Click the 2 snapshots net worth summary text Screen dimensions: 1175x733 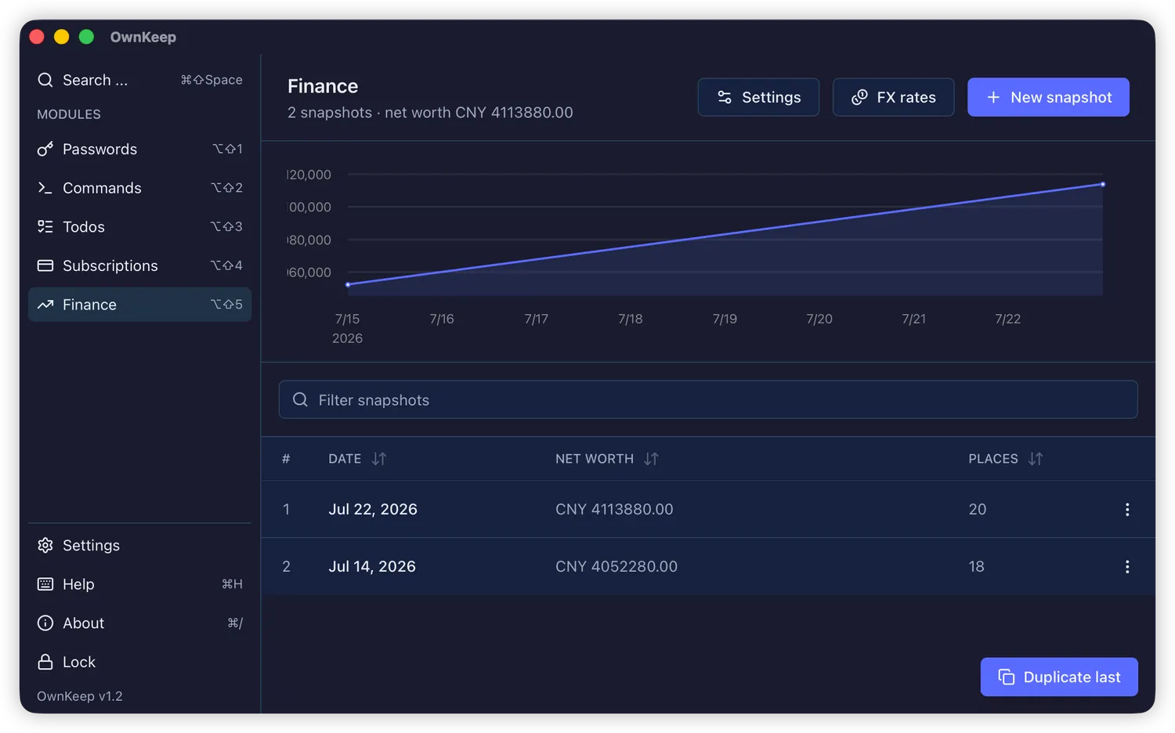(430, 113)
